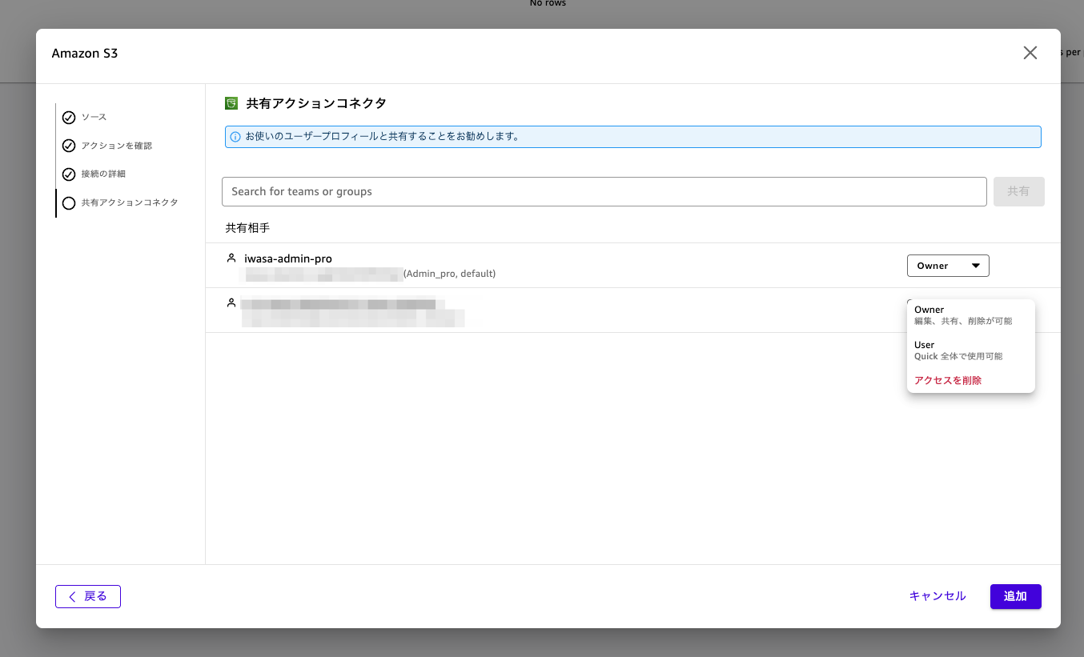Image resolution: width=1084 pixels, height=657 pixels.
Task: Focus the Search for teams or groups field
Action: coord(604,192)
